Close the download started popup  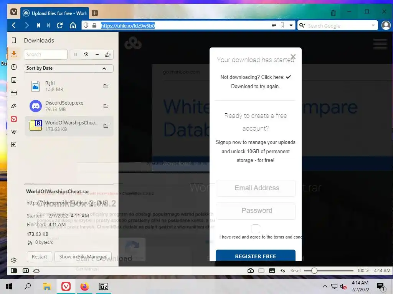click(293, 57)
